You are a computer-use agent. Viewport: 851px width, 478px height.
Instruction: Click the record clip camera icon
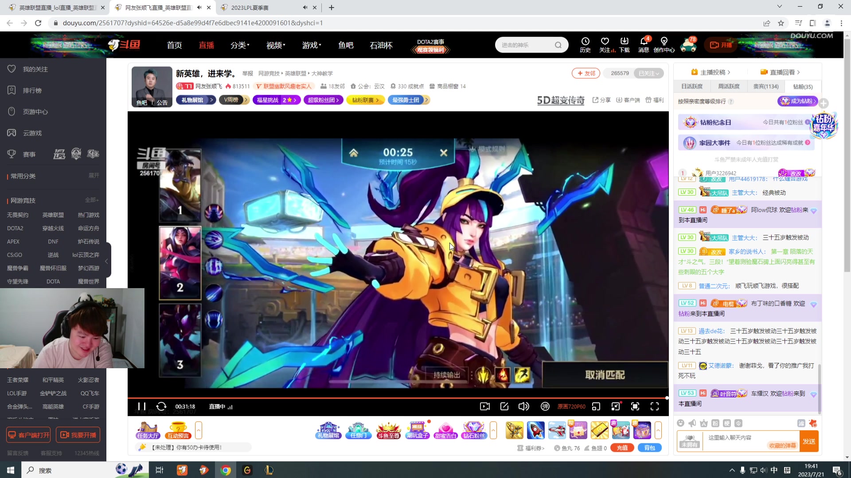[x=485, y=406]
